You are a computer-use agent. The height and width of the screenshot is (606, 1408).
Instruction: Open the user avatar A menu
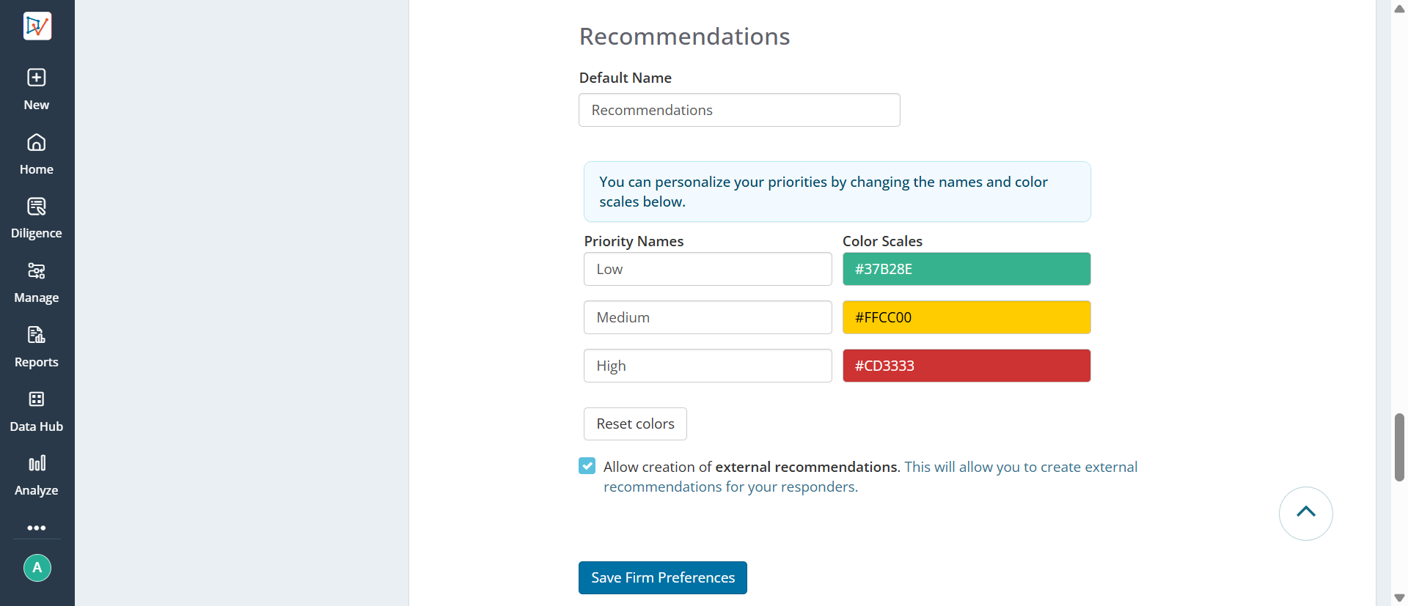pos(37,568)
